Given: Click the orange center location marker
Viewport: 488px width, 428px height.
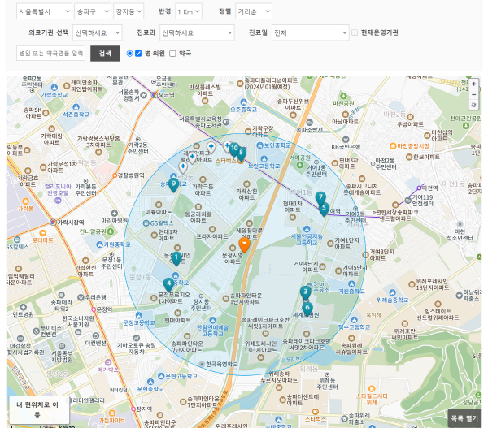Looking at the screenshot, I should click(244, 244).
